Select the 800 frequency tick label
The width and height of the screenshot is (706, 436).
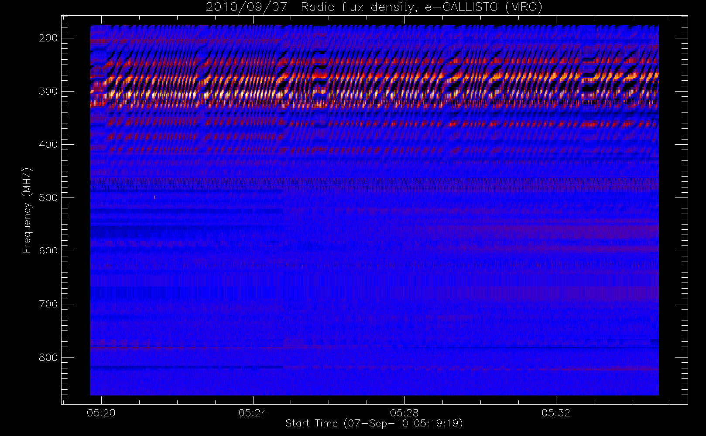48,357
